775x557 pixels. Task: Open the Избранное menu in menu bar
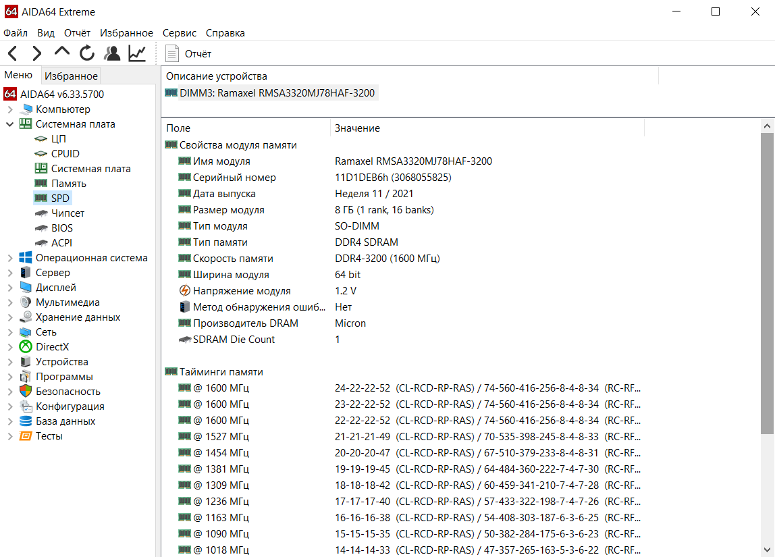[126, 32]
